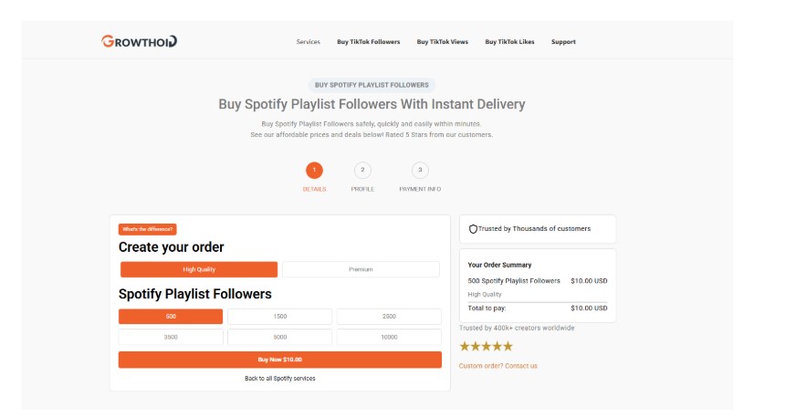Viewport: 796px width, 418px height.
Task: Select step 1 Details circle
Action: [x=314, y=170]
